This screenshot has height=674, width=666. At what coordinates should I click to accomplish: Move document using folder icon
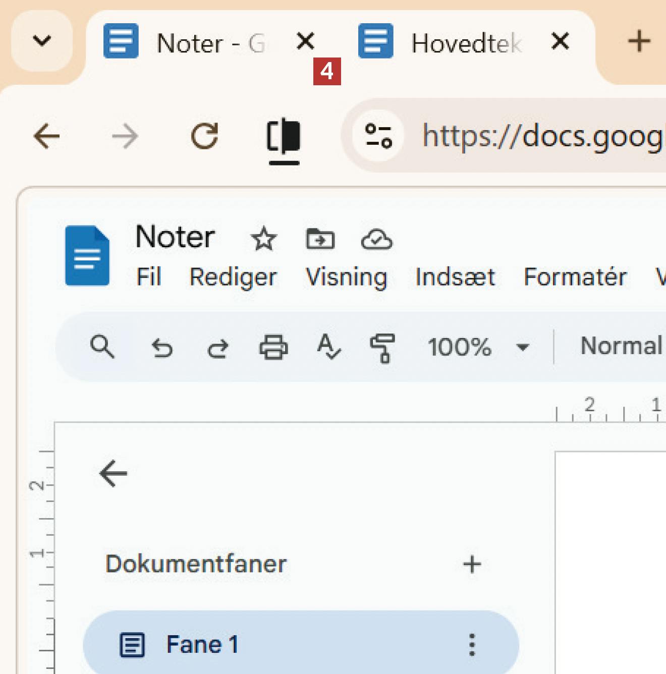pos(320,239)
